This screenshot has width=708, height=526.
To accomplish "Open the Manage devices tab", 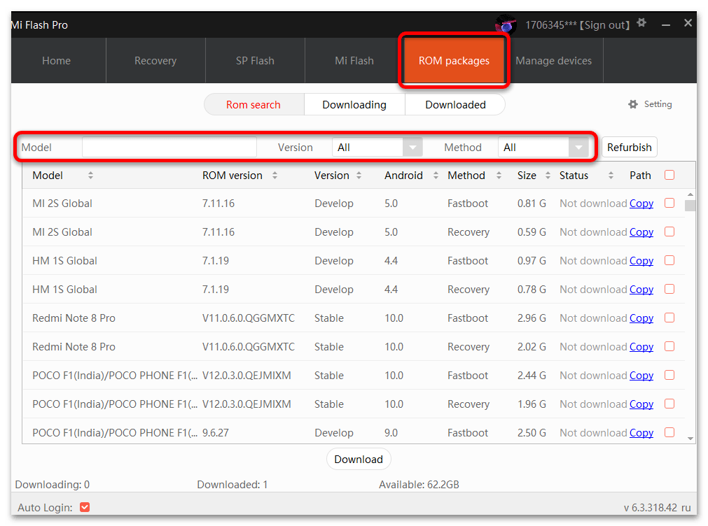I will [x=553, y=60].
